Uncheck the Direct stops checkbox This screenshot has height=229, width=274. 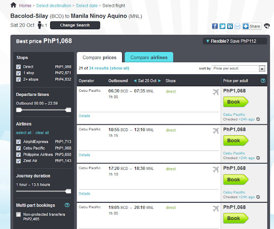coord(18,67)
